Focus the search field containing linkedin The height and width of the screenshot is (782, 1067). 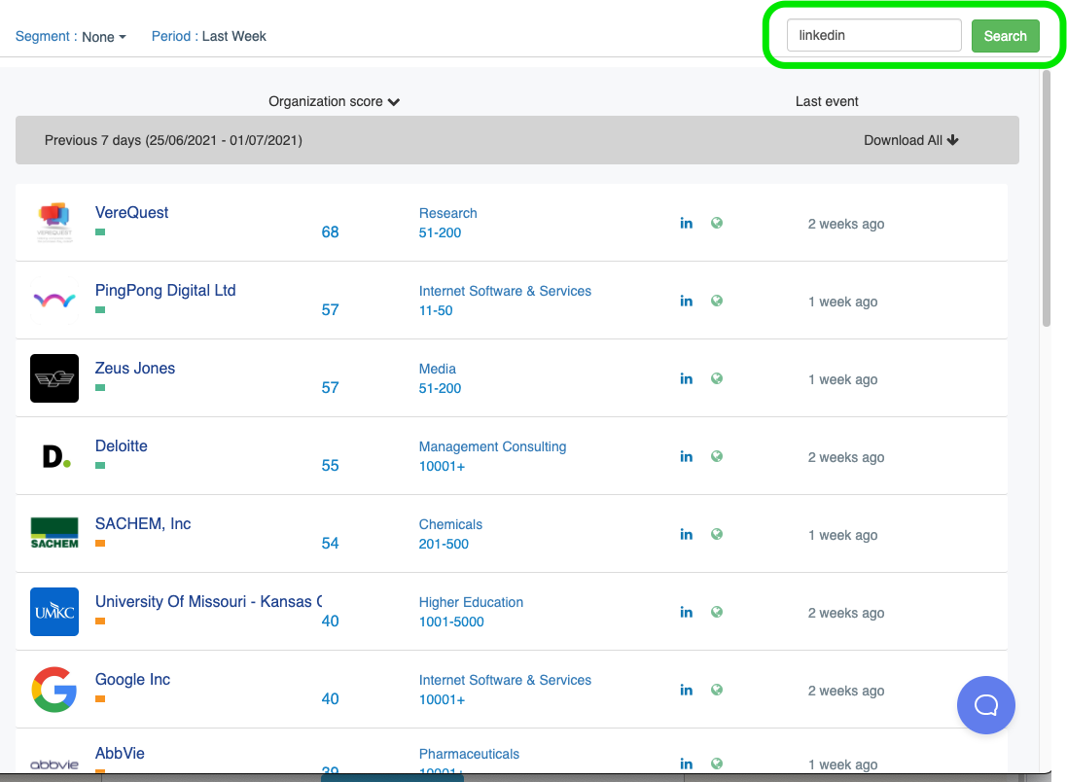873,35
